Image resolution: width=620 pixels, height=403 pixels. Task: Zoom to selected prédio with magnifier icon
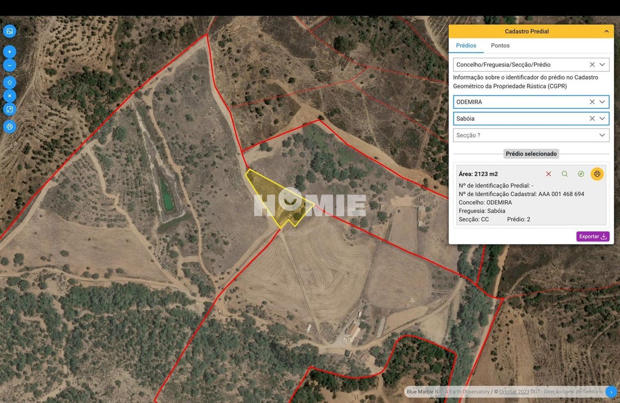click(x=564, y=174)
